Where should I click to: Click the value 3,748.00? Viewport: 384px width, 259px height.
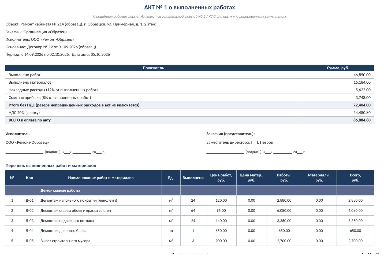pyautogui.click(x=363, y=98)
